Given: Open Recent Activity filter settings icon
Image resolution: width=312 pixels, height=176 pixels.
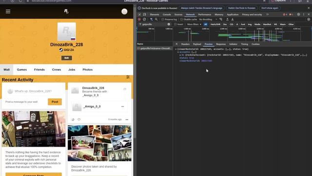Looking at the screenshot, I should pyautogui.click(x=128, y=77).
